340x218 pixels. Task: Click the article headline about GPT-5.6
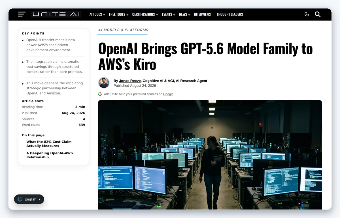coord(205,57)
